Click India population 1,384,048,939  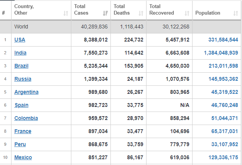point(221,53)
